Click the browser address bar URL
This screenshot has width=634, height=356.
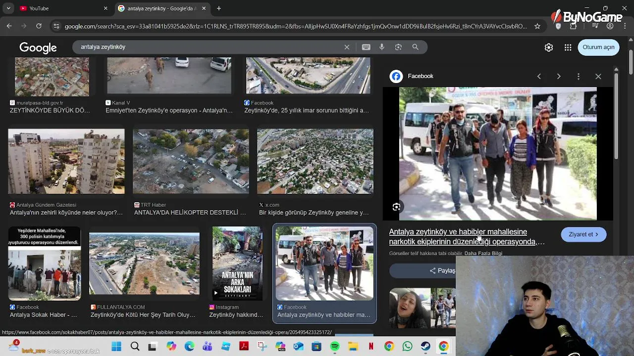coord(296,26)
